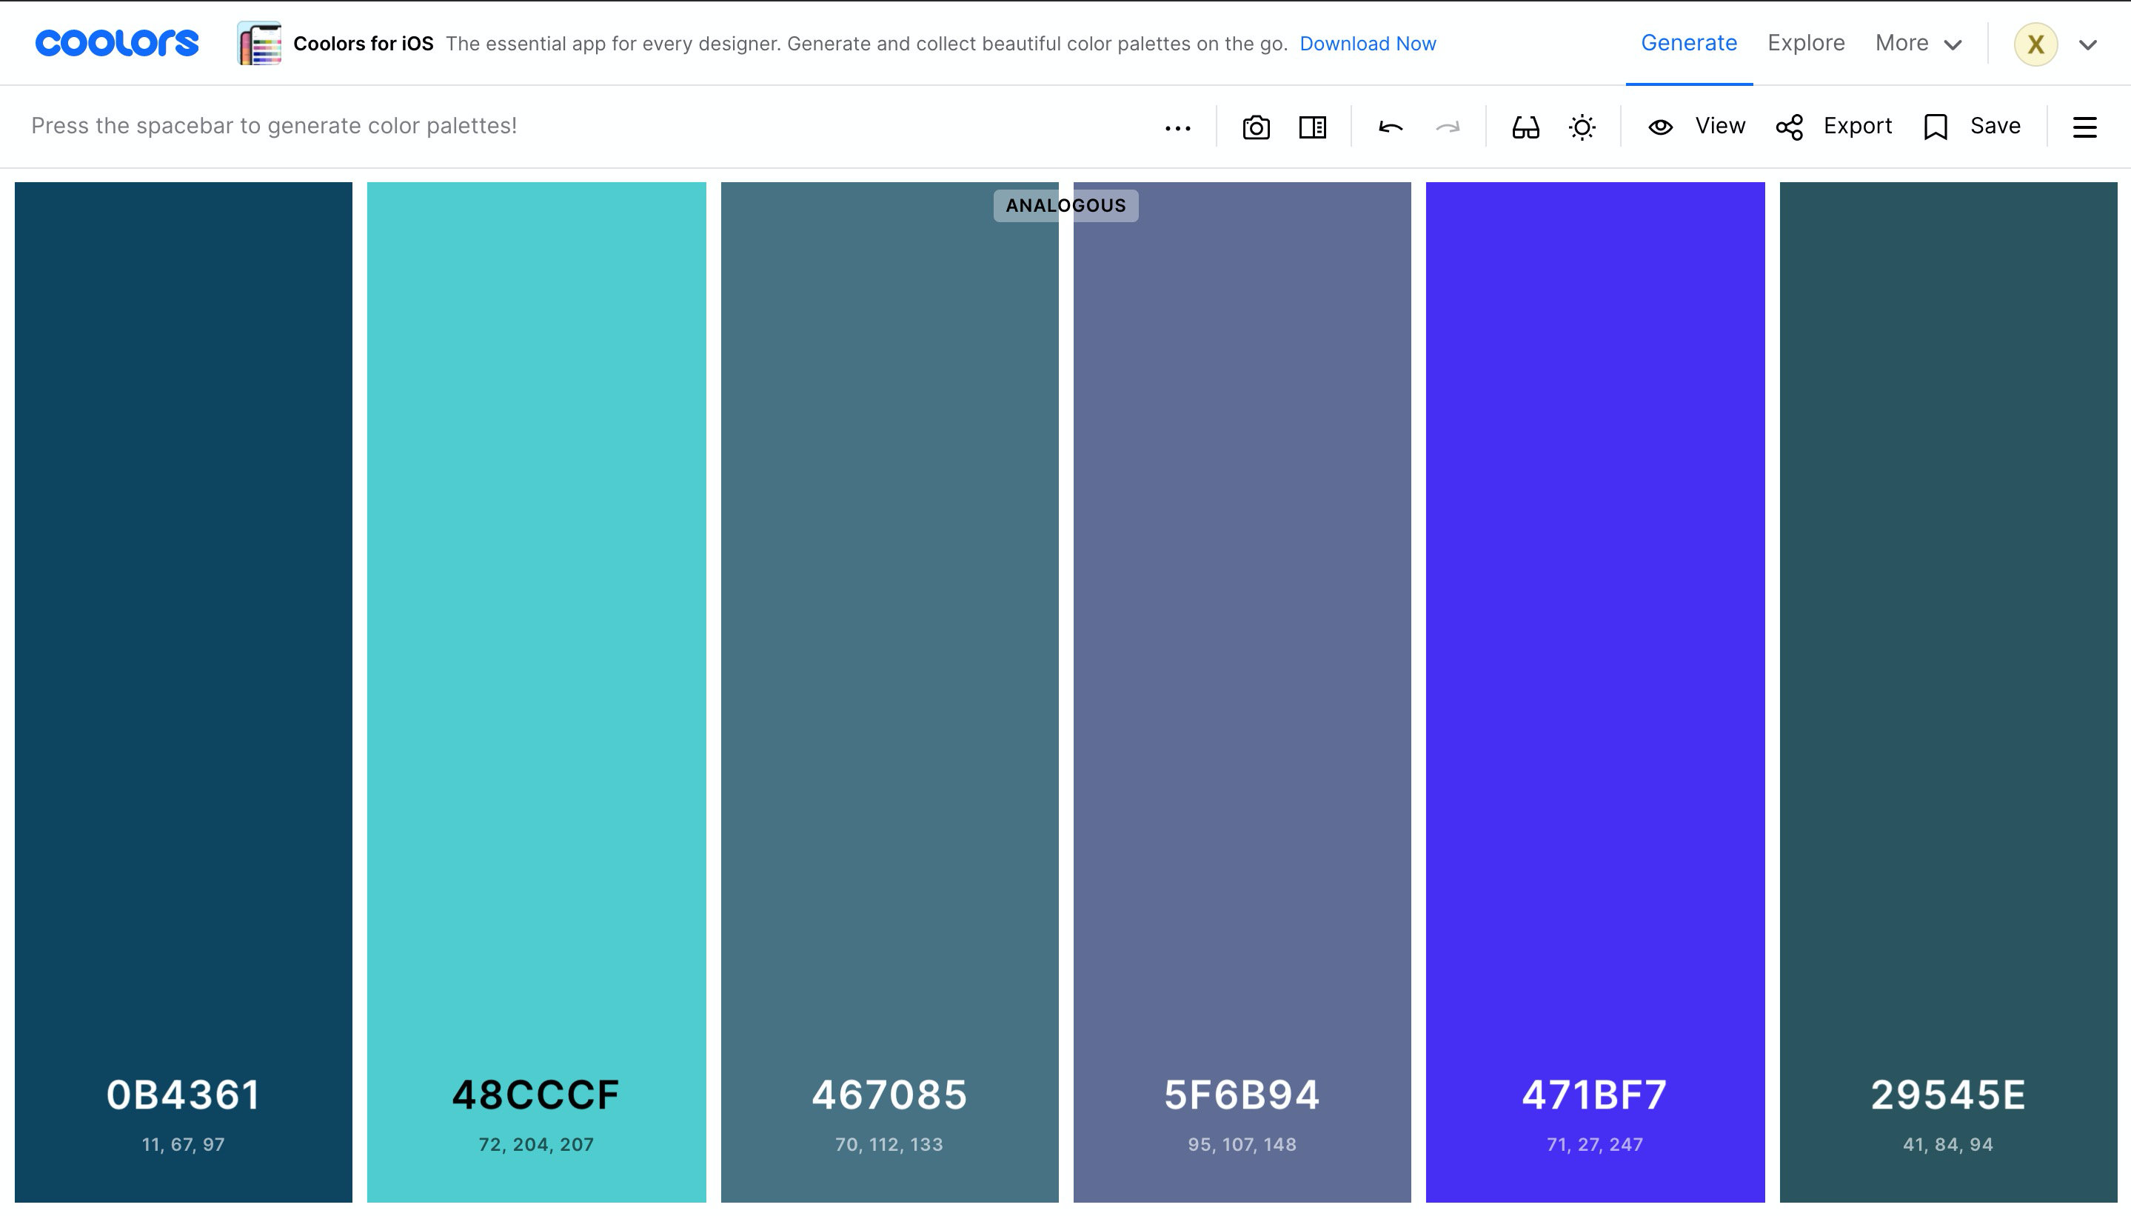The height and width of the screenshot is (1216, 2131).
Task: Click the Export share button
Action: tap(1834, 126)
